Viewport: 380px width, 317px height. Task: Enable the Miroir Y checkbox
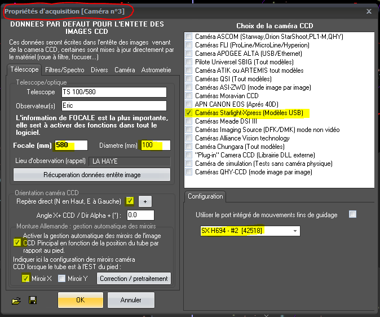click(62, 278)
